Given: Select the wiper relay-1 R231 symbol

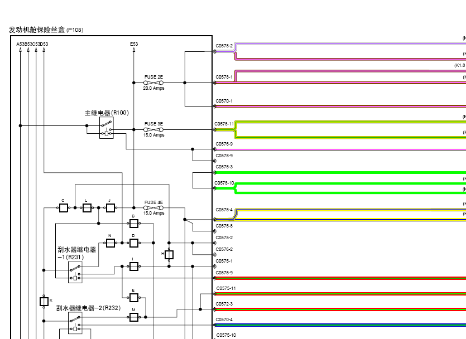Looking at the screenshot, I should coord(75,273).
